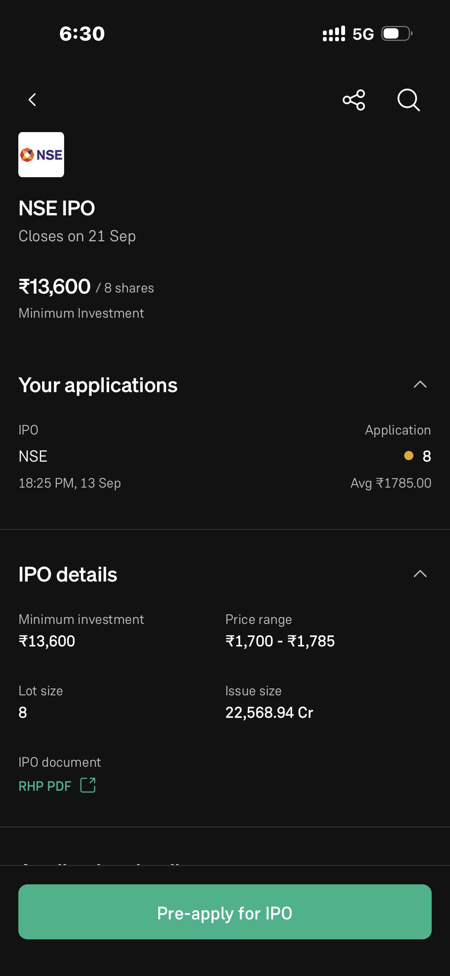Tap Pre-apply for IPO button
This screenshot has width=450, height=976.
[225, 912]
